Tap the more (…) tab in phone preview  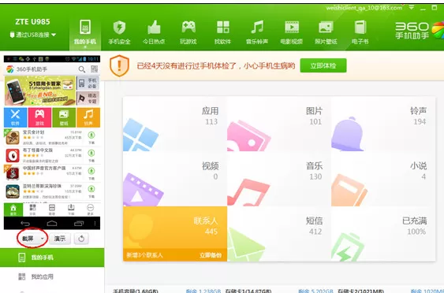tap(91, 210)
